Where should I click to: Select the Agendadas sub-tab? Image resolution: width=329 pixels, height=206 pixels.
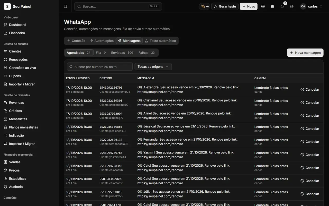(79, 53)
